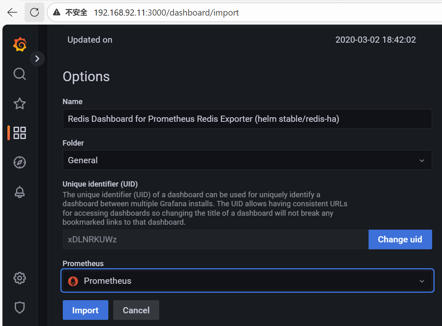Click the Cancel button
This screenshot has height=326, width=442.
click(x=136, y=310)
